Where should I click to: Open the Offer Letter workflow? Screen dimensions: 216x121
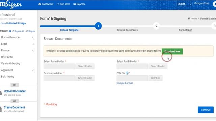click(x=7, y=57)
